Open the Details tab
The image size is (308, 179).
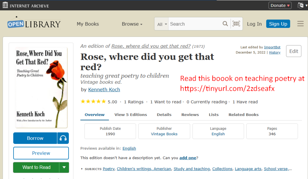click(x=164, y=115)
